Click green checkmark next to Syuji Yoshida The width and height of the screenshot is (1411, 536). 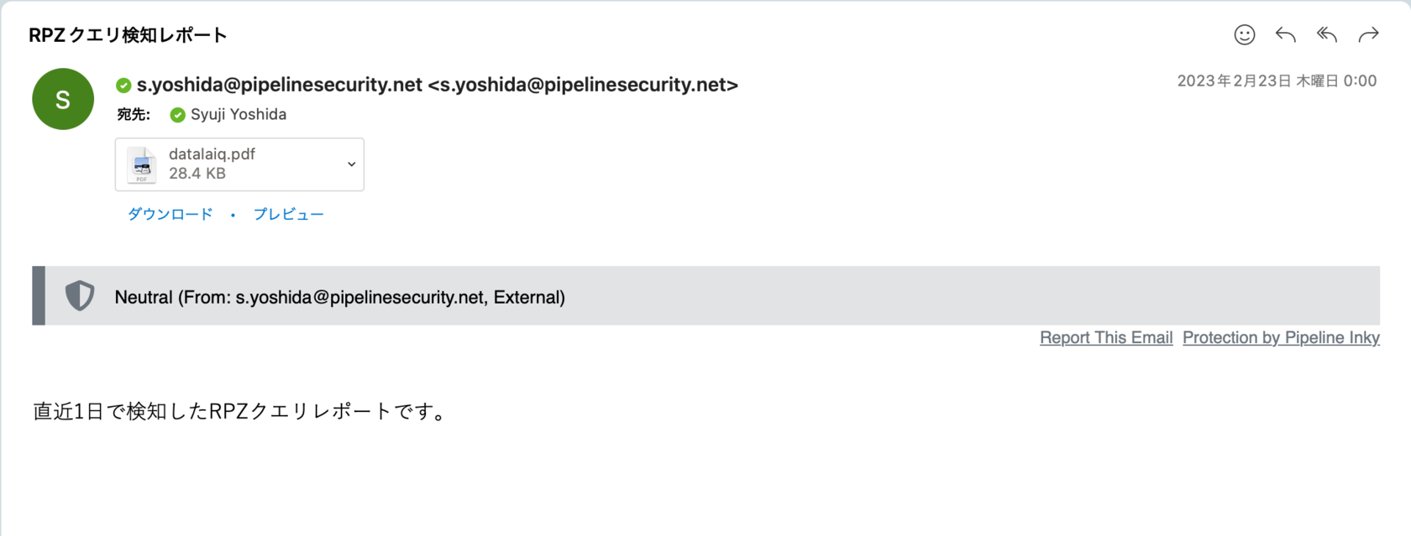[x=177, y=115]
